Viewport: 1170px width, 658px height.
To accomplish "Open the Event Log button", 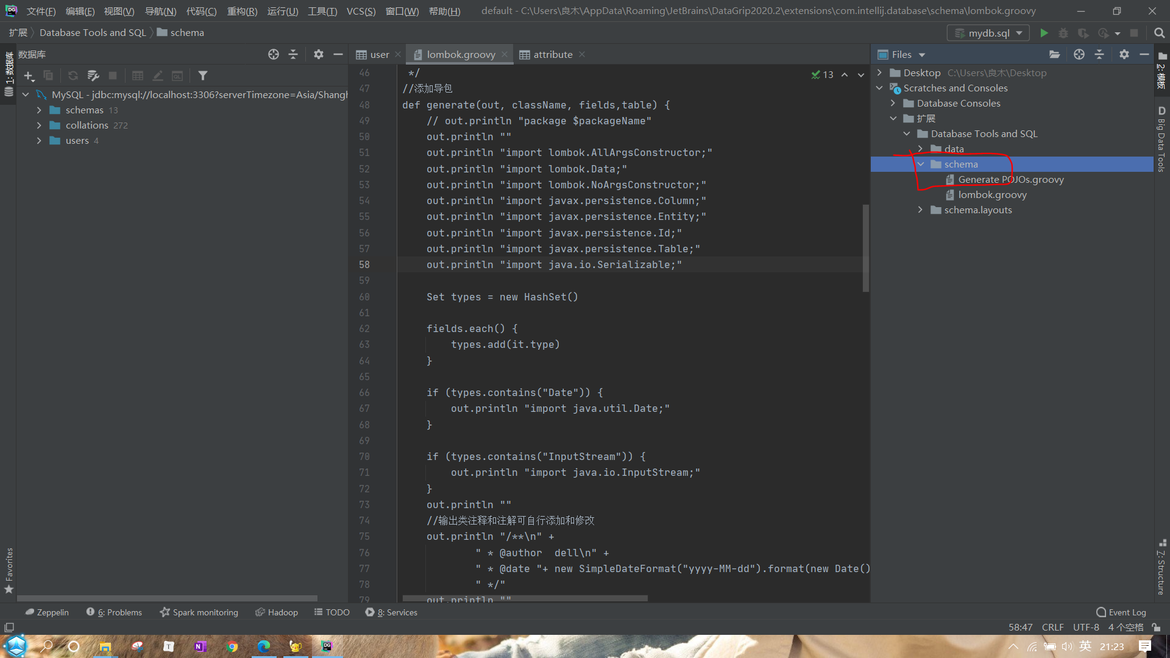I will [x=1121, y=612].
